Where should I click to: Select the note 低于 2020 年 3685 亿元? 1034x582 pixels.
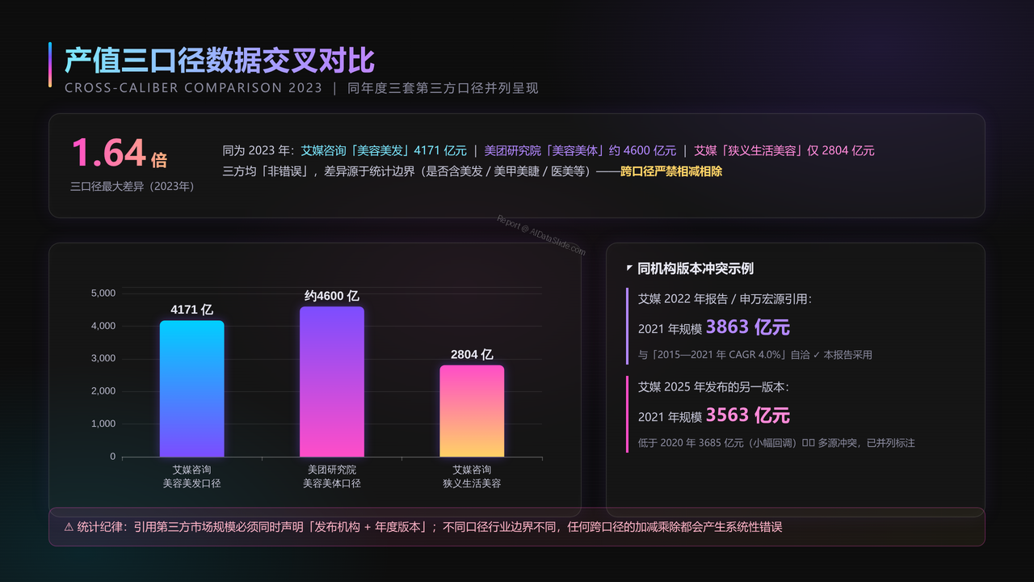coord(776,443)
